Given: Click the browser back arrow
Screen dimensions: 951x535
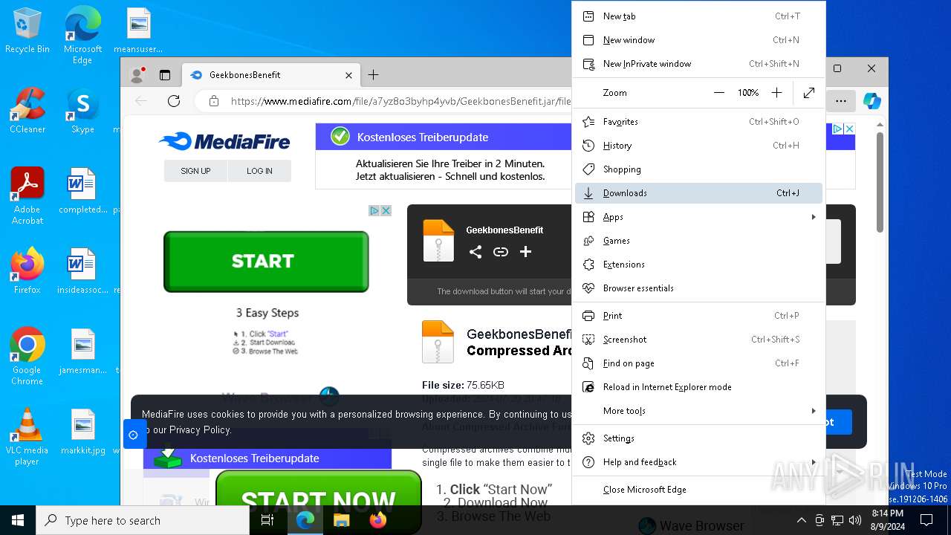Looking at the screenshot, I should click(141, 101).
